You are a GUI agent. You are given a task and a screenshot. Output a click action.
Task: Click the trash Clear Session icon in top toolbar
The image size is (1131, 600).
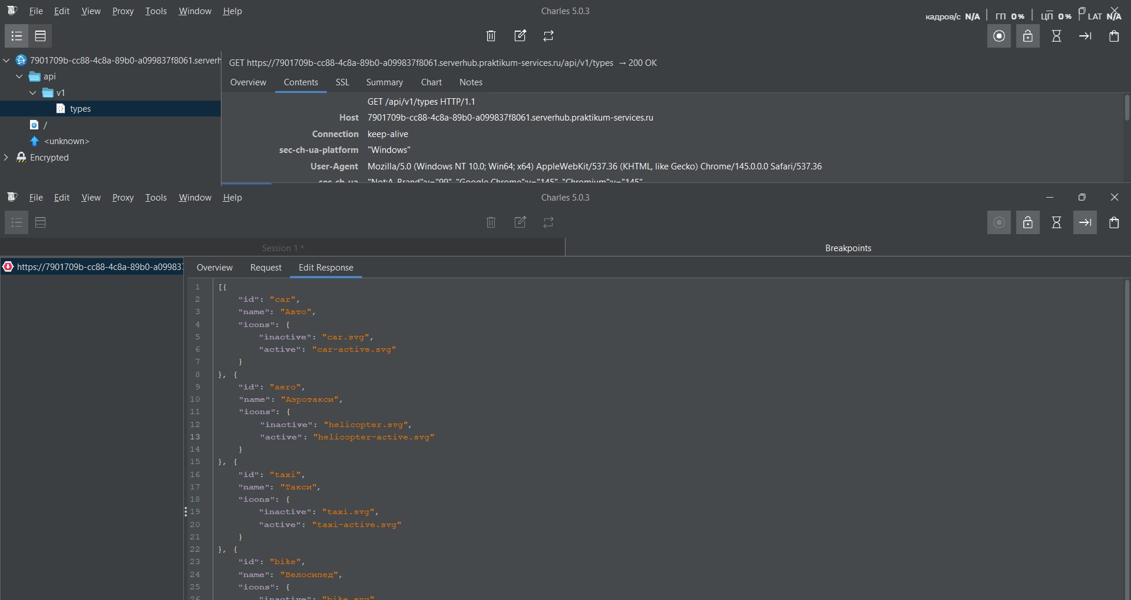(x=491, y=36)
